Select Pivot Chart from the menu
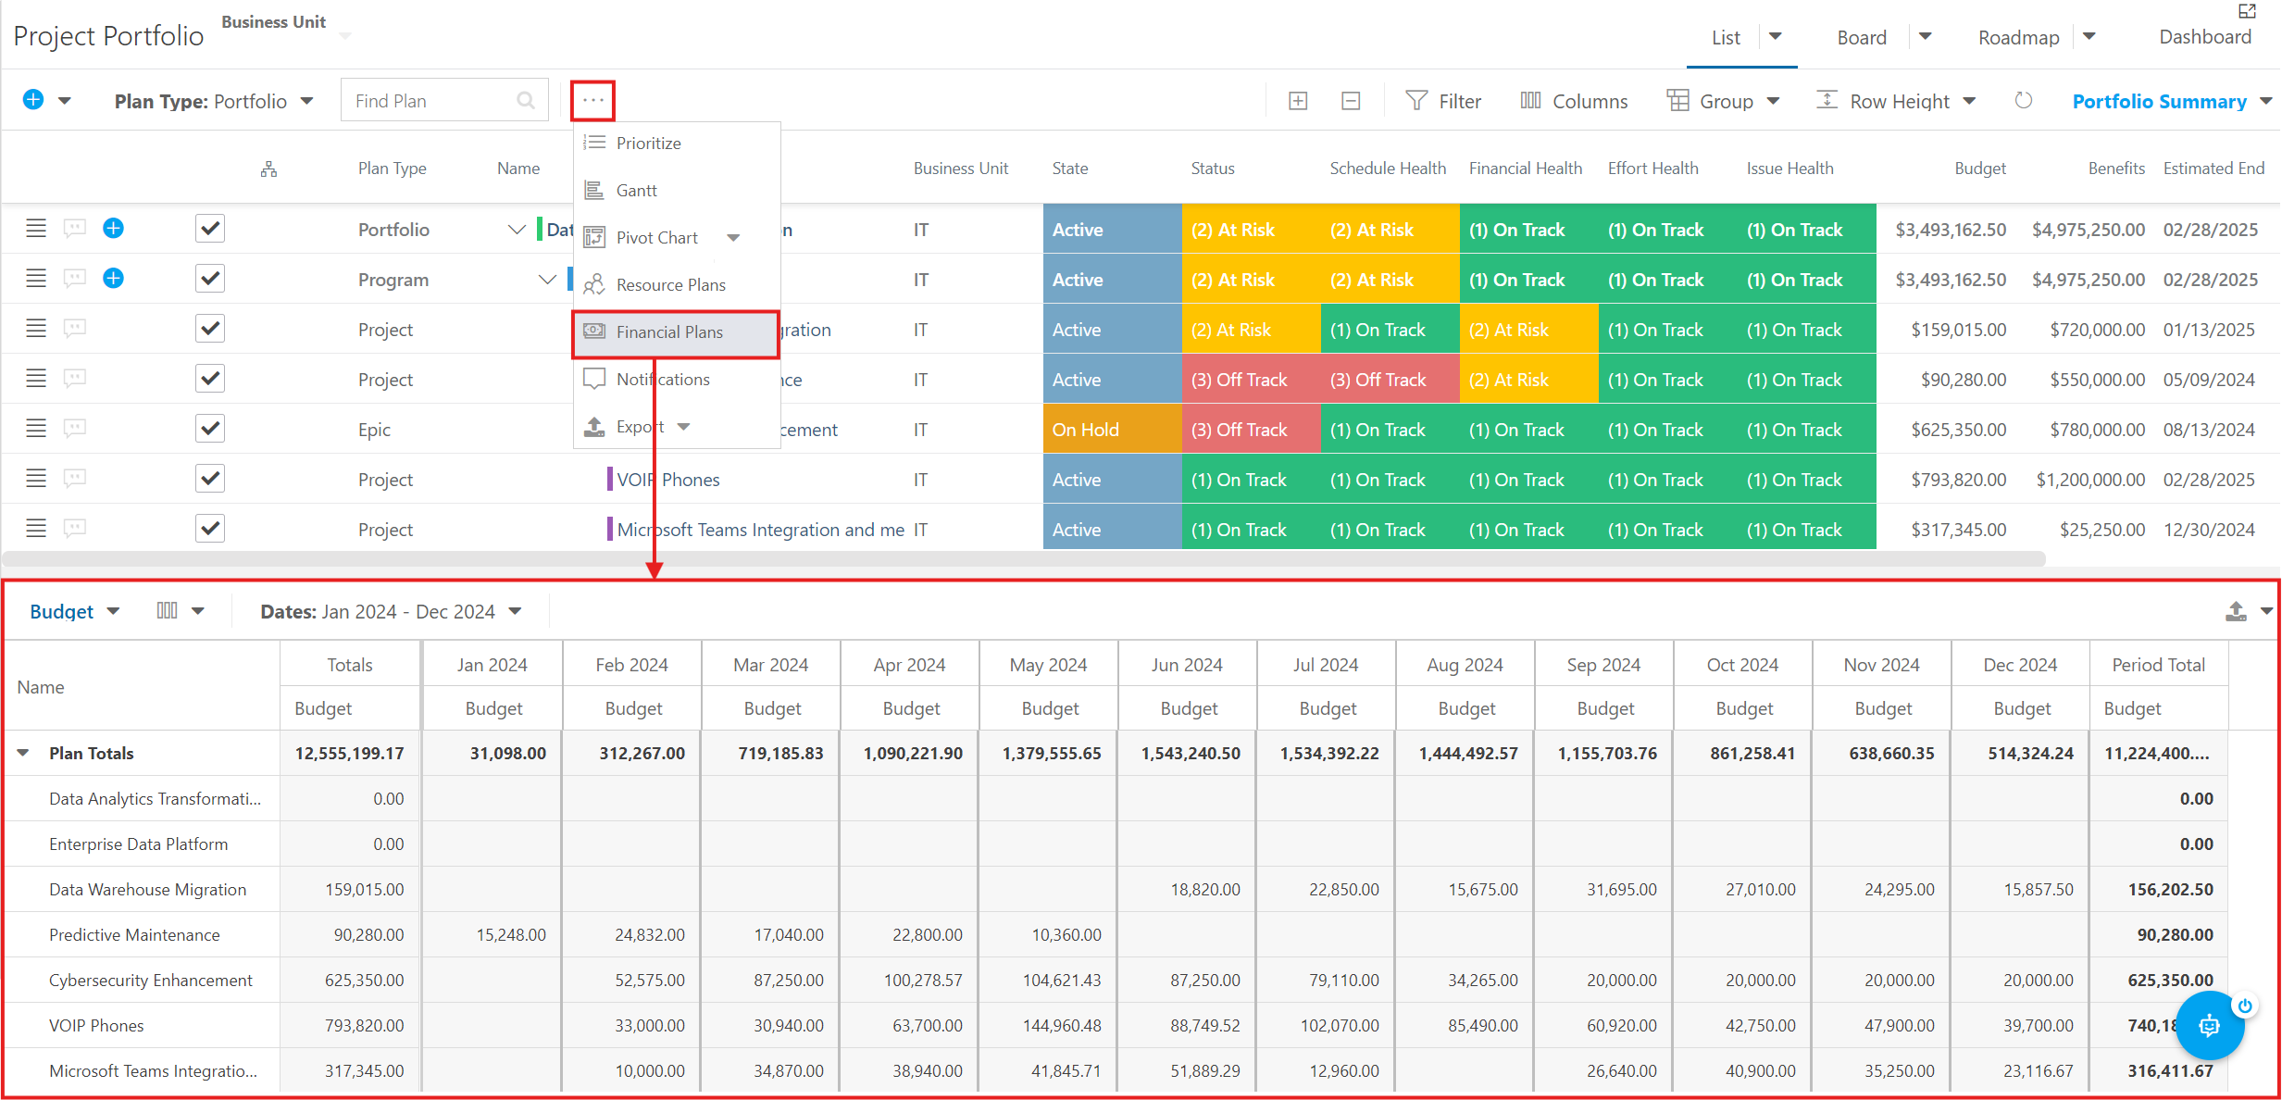Image resolution: width=2282 pixels, height=1100 pixels. [677, 237]
